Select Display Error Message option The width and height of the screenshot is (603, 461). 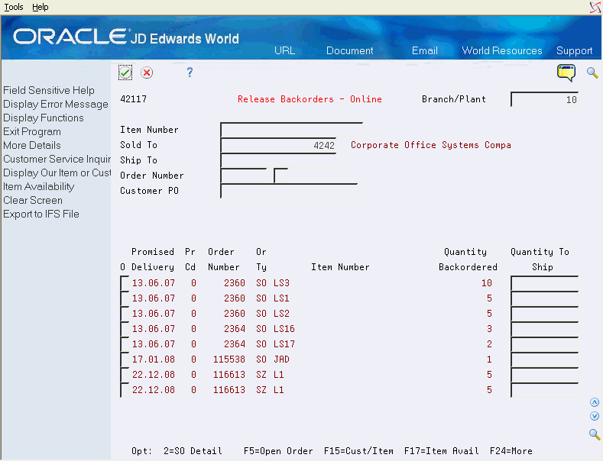(x=56, y=104)
